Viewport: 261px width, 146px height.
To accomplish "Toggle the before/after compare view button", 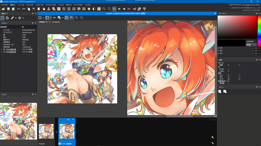I will point(47,18).
